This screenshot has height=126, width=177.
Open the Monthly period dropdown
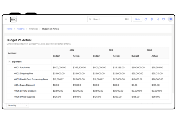pyautogui.click(x=18, y=105)
